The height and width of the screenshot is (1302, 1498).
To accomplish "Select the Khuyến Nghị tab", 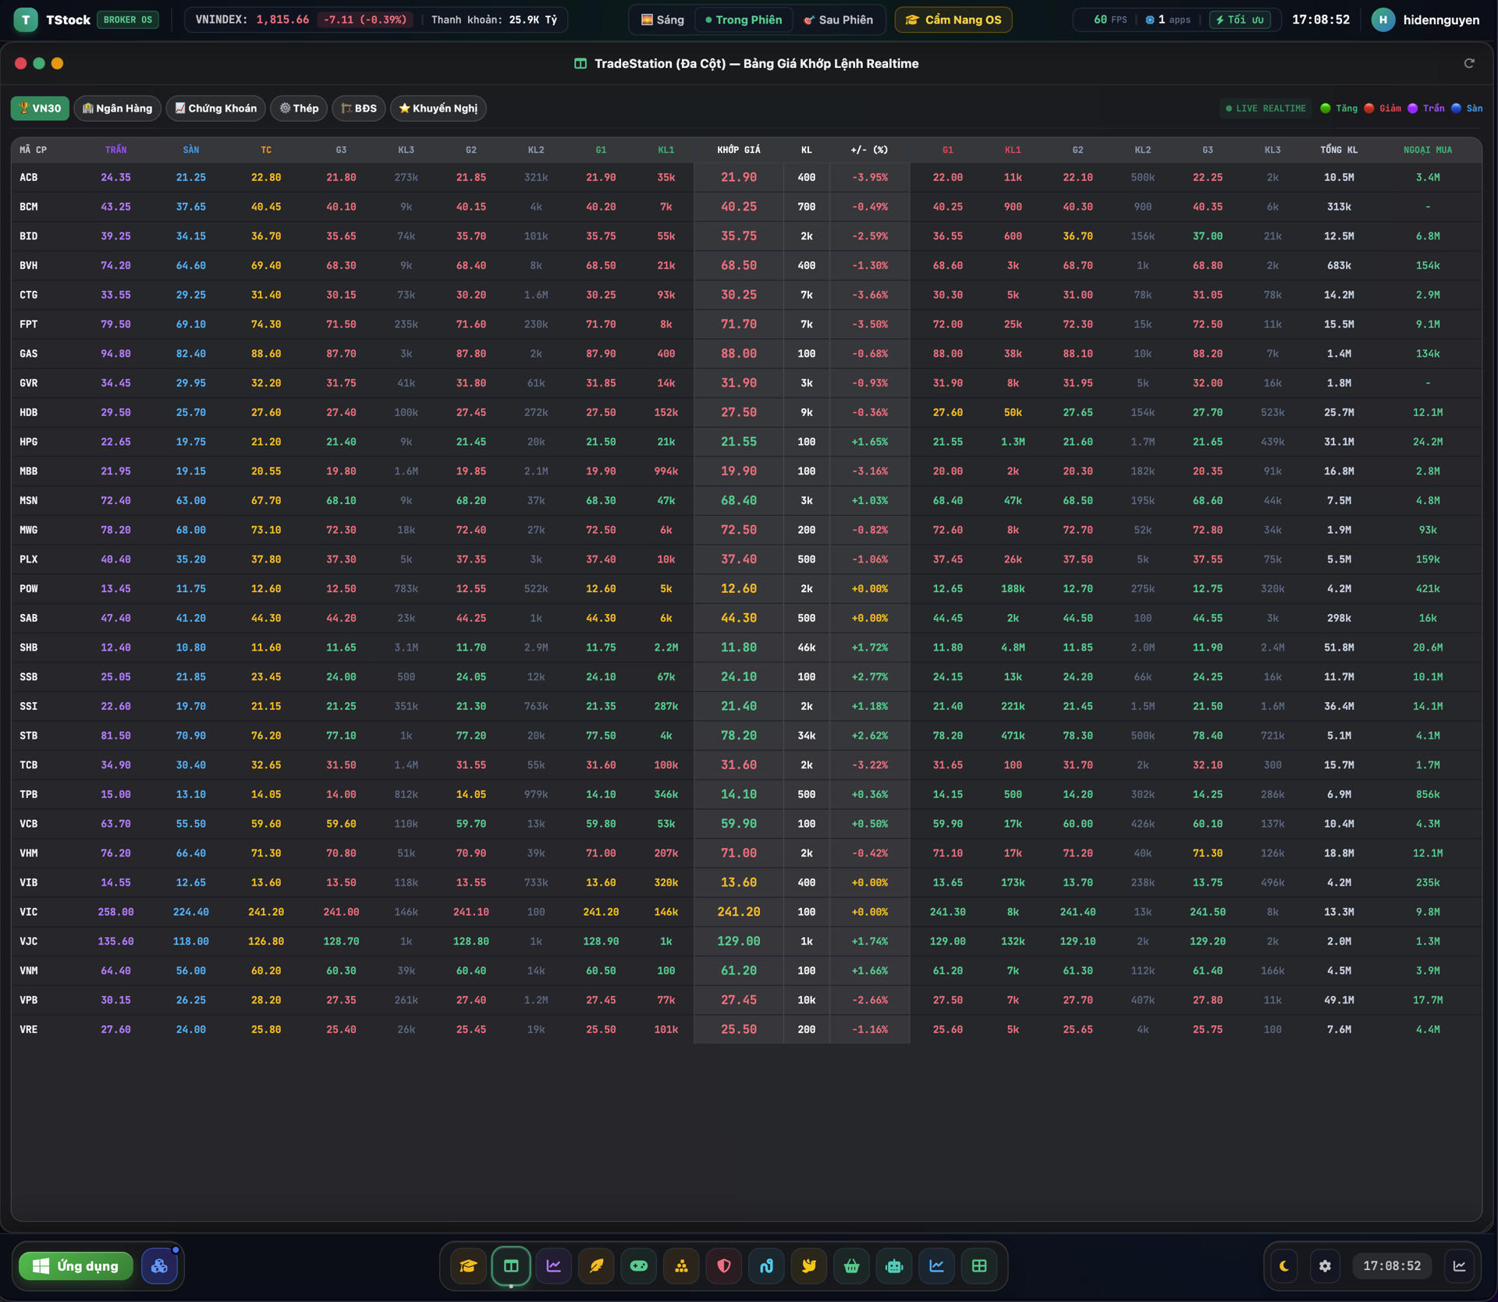I will [438, 108].
